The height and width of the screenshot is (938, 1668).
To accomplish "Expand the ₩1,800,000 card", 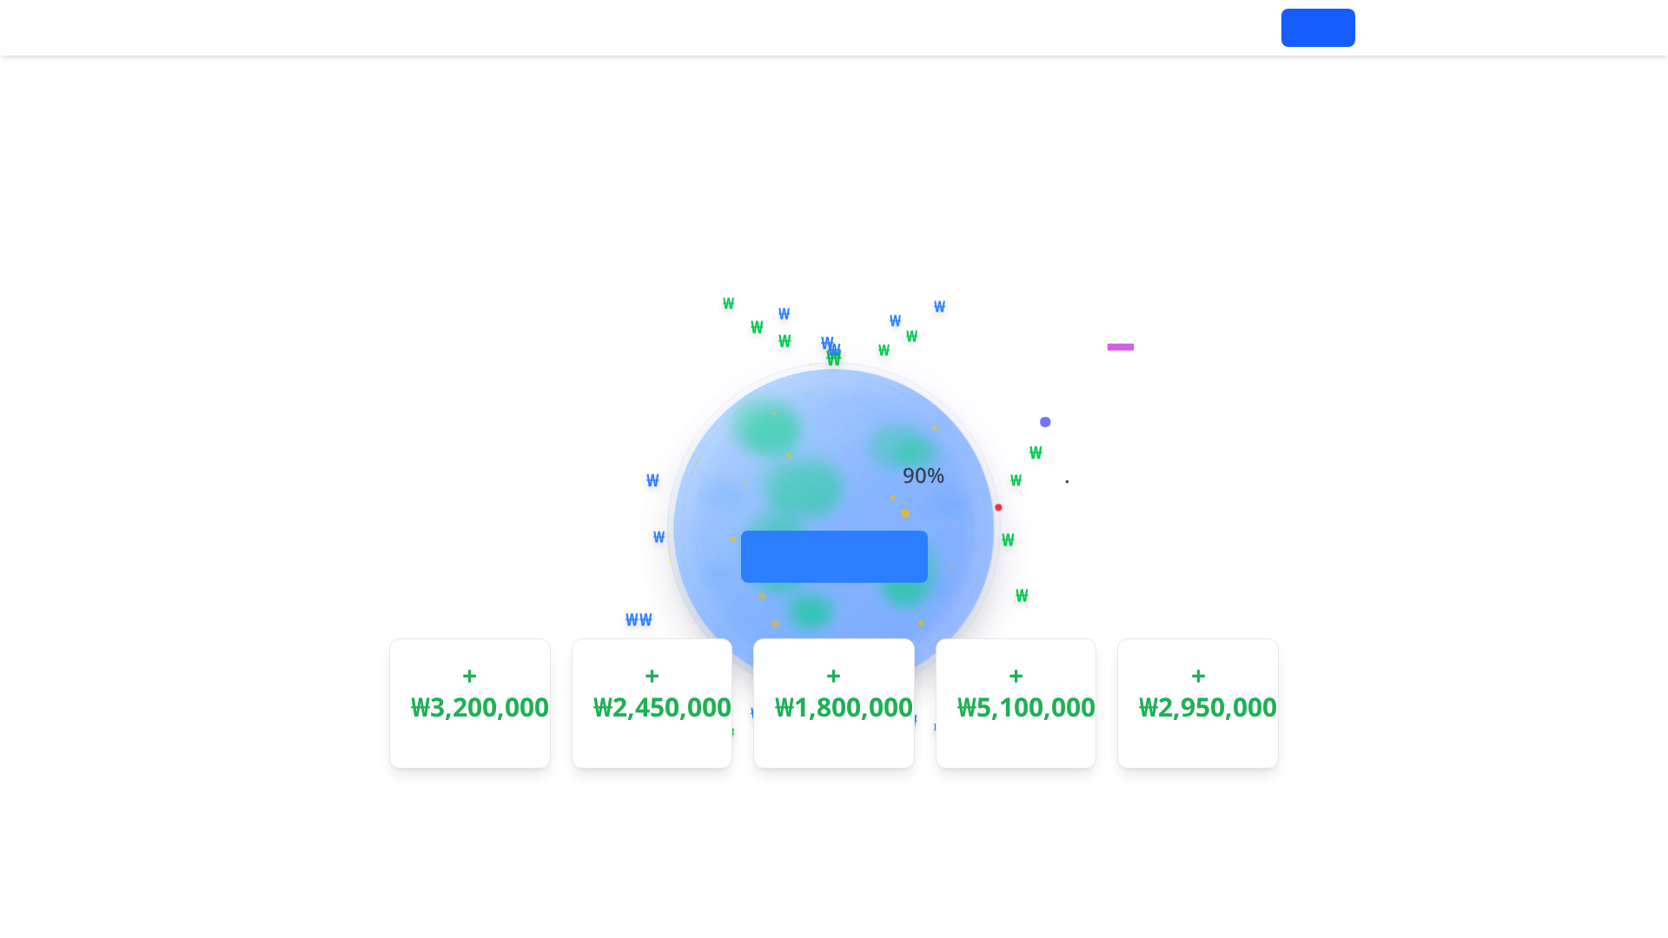I will click(x=833, y=676).
